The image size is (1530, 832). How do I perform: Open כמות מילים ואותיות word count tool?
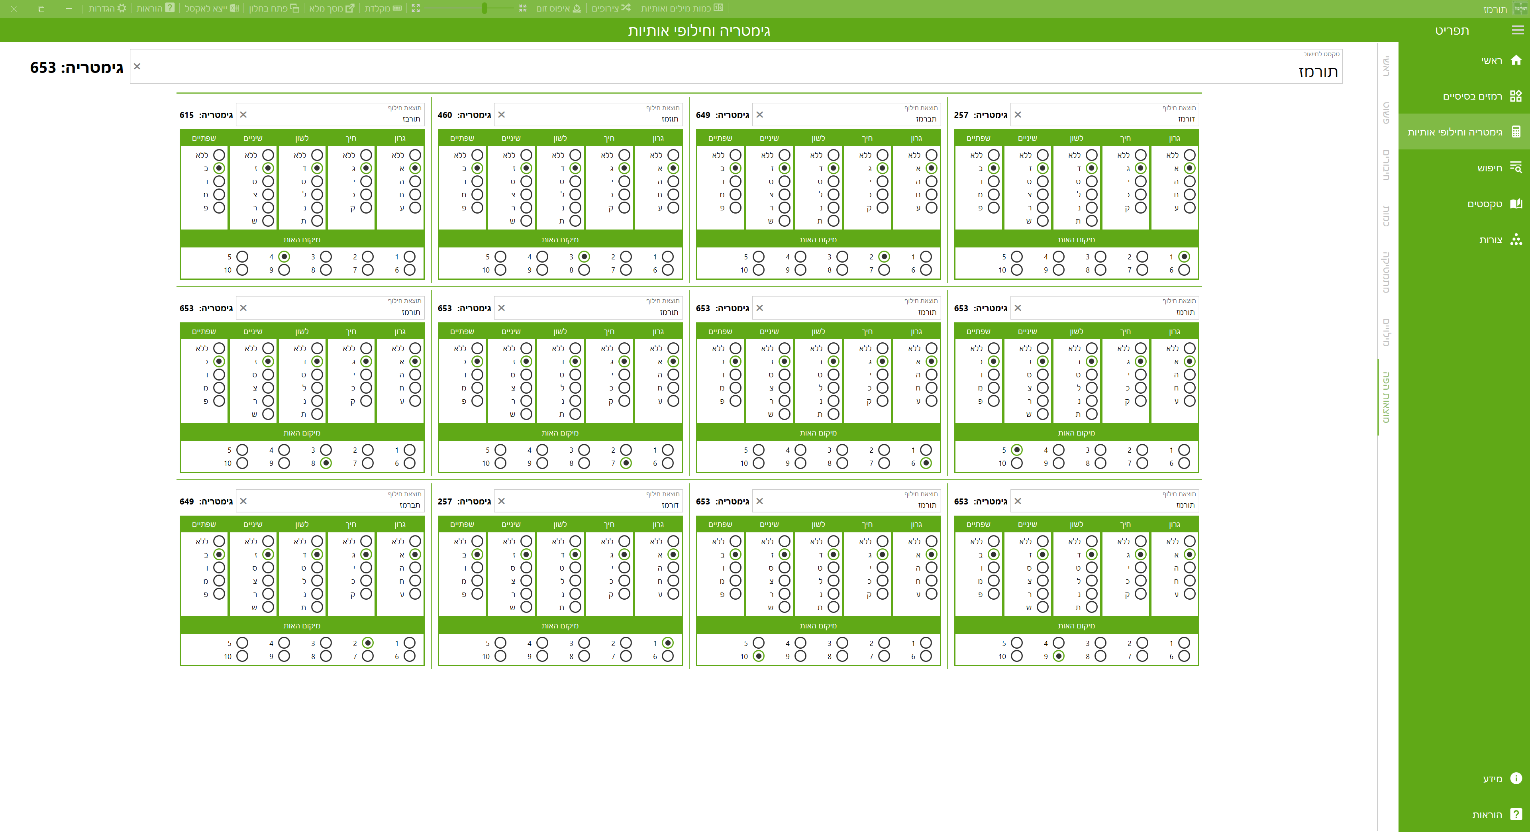[718, 8]
